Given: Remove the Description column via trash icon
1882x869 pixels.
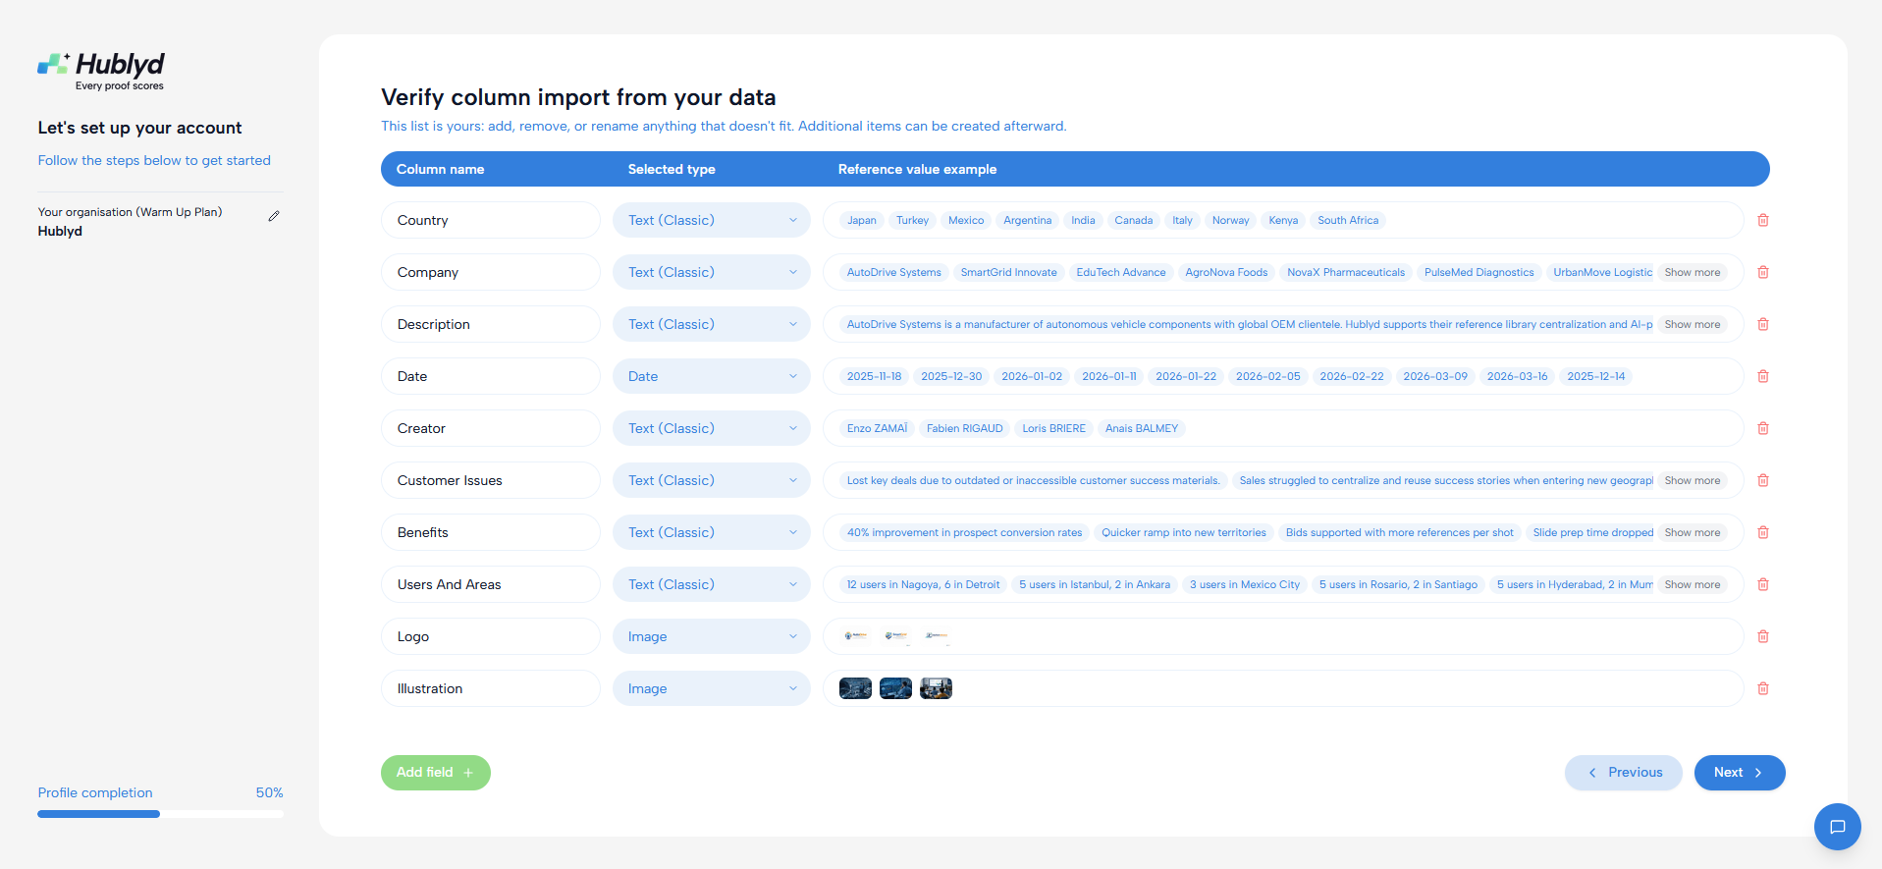Looking at the screenshot, I should [1763, 324].
